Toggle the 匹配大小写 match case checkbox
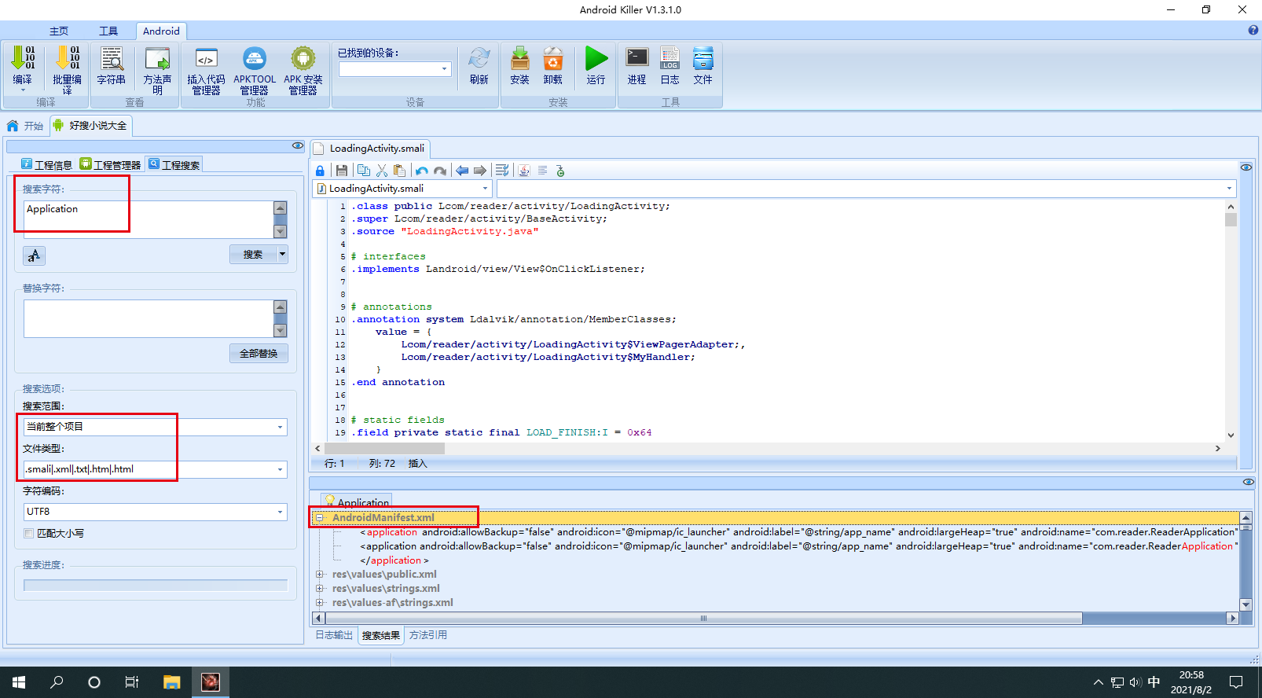Image resolution: width=1262 pixels, height=698 pixels. click(x=29, y=533)
